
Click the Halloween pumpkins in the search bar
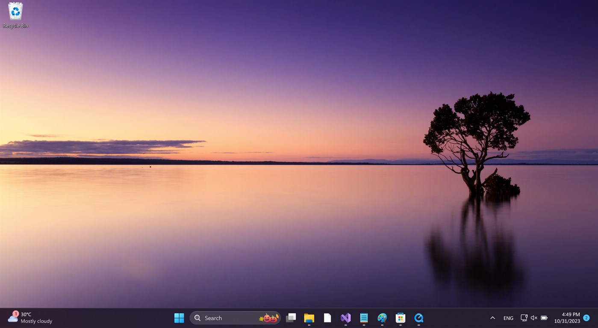click(269, 318)
